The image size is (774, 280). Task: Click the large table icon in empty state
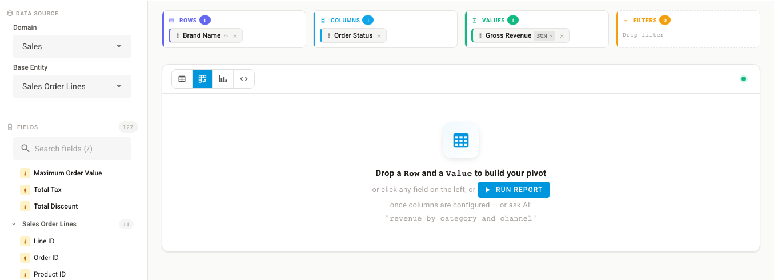pyautogui.click(x=461, y=140)
